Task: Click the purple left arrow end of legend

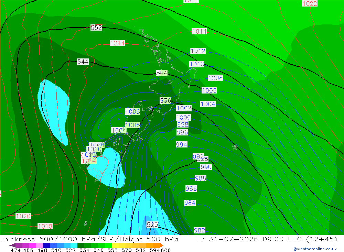Action: pyautogui.click(x=12, y=245)
